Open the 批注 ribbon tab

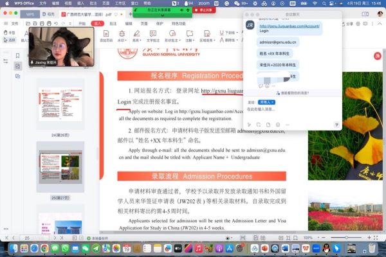click(x=113, y=22)
